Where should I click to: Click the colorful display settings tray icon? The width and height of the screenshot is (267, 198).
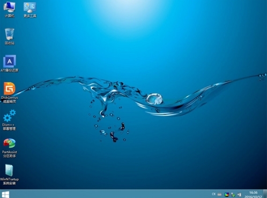[227, 194]
